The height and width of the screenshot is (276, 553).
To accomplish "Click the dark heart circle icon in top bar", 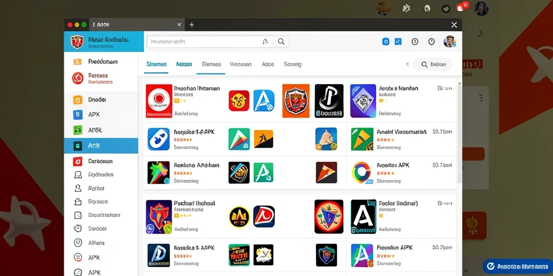I will pyautogui.click(x=446, y=9).
